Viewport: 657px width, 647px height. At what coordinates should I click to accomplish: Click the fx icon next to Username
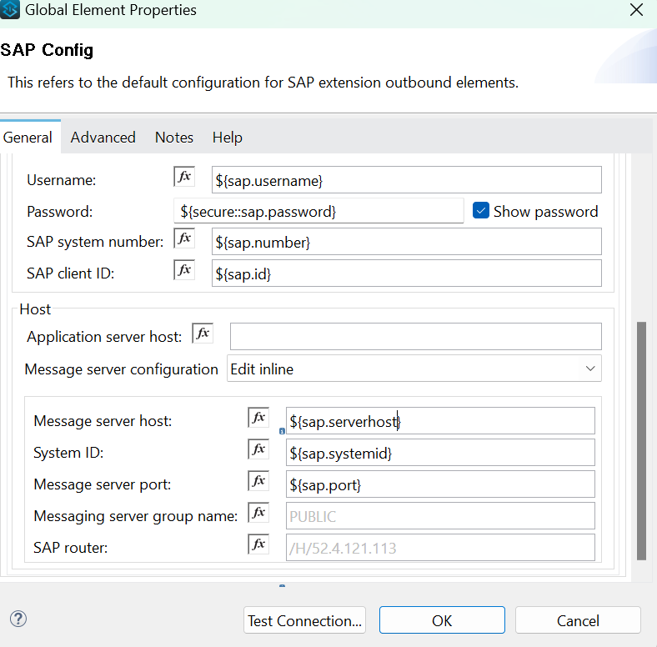183,177
